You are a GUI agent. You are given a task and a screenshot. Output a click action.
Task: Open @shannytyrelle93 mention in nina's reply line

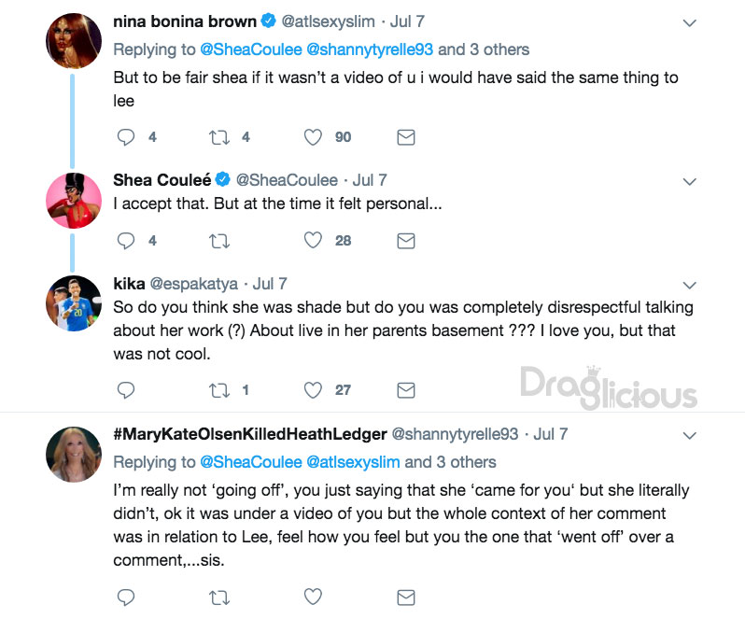370,49
